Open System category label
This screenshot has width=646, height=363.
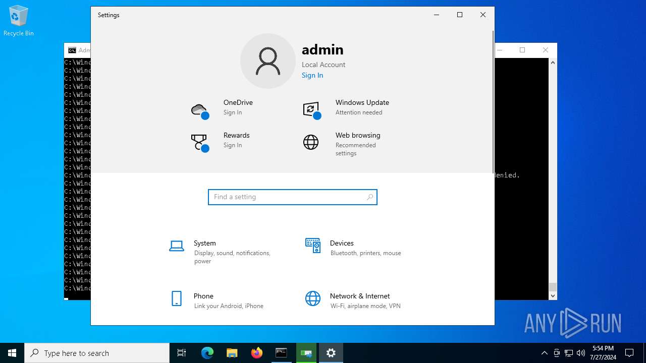(x=205, y=243)
